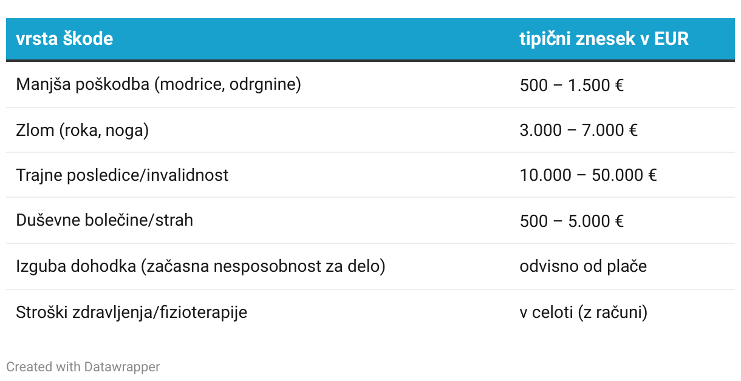Viewport: 741px width, 381px height.
Task: Click the word 'Datawrapper' in the footer
Action: [122, 366]
